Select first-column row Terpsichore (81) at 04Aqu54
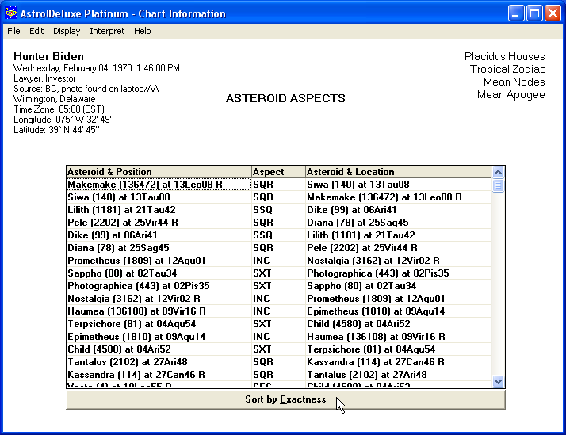The width and height of the screenshot is (566, 435). click(x=159, y=324)
